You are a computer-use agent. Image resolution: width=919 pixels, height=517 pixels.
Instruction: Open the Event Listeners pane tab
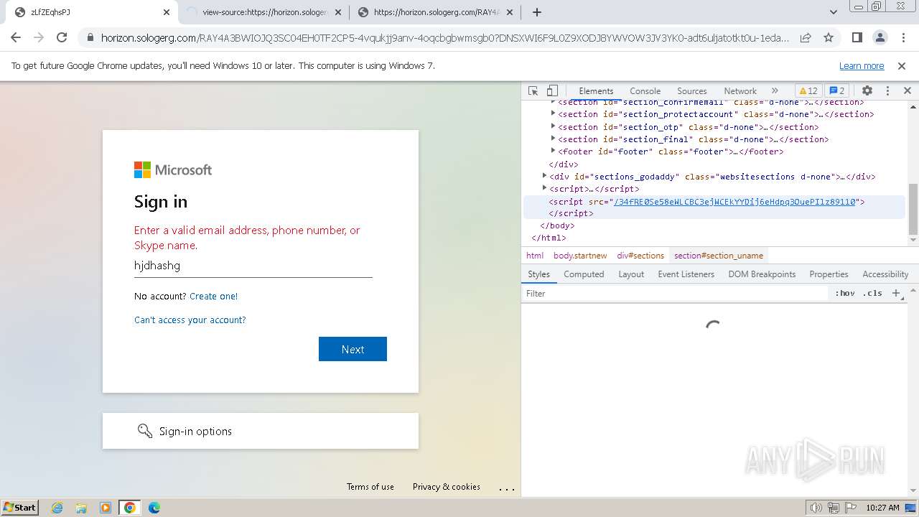pos(686,274)
